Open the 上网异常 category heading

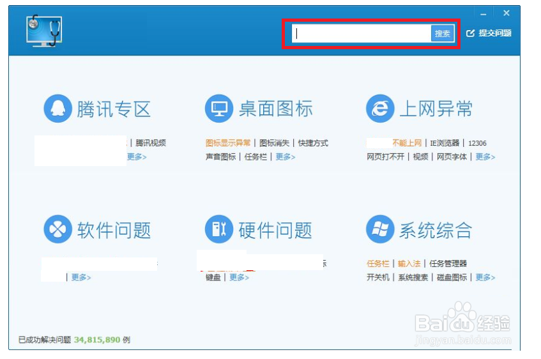point(436,109)
